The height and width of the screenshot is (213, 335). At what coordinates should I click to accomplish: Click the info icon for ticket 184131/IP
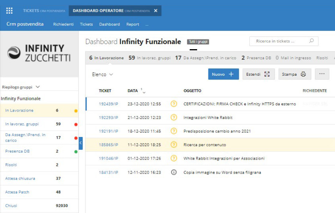(x=174, y=172)
